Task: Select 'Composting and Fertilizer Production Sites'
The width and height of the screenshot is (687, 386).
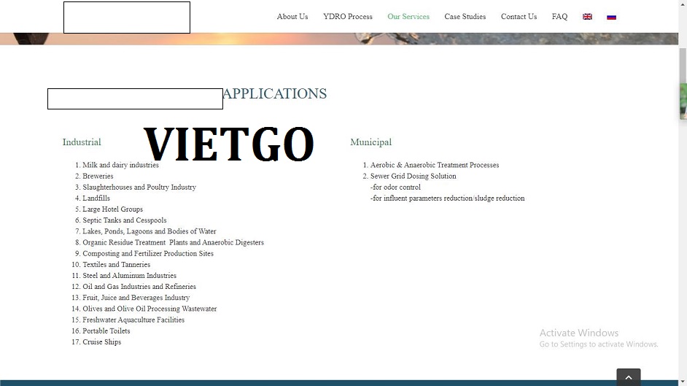Action: 148,254
